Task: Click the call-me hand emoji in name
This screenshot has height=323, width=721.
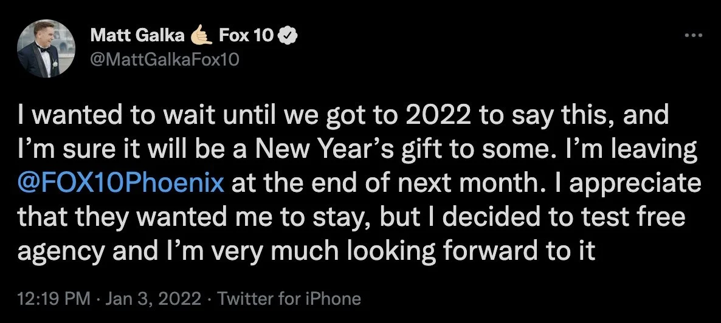Action: click(x=202, y=35)
